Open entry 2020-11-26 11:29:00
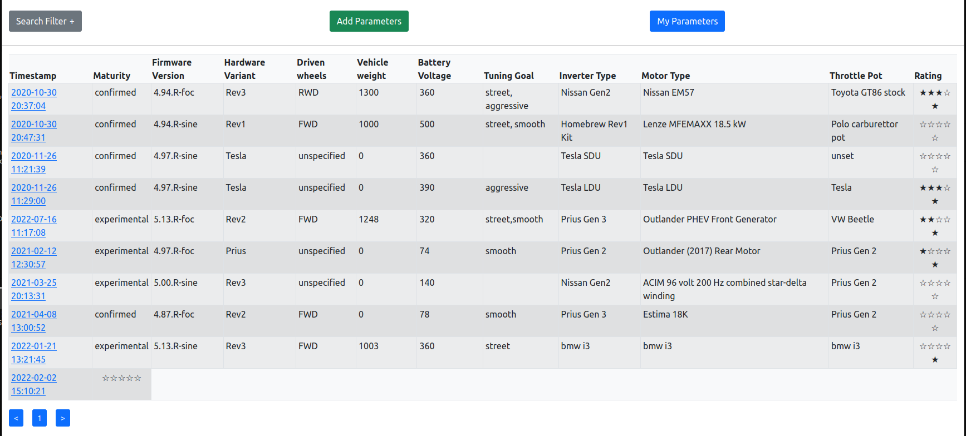The width and height of the screenshot is (966, 436). 34,194
